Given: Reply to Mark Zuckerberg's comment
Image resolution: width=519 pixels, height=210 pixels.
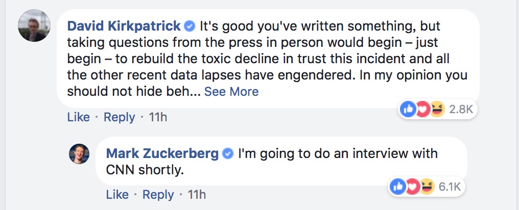Looking at the screenshot, I should pyautogui.click(x=158, y=195).
